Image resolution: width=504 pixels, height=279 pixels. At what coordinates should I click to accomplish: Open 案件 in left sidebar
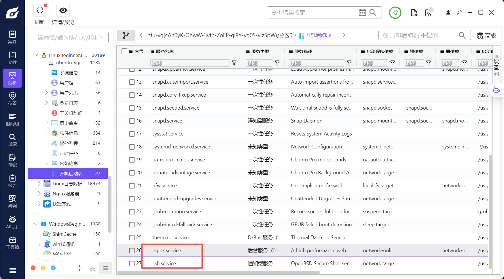pos(12,37)
